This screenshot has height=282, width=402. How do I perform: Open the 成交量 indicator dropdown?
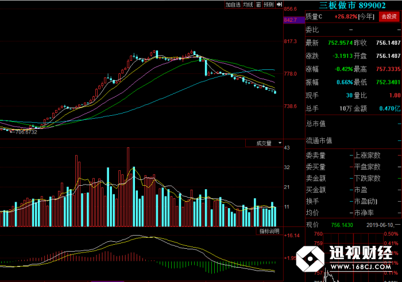click(264, 143)
